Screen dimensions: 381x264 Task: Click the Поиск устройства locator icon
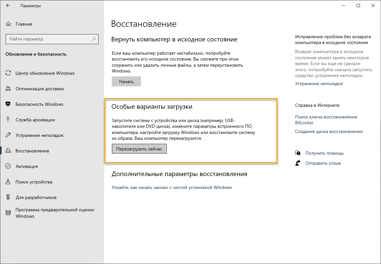8,182
